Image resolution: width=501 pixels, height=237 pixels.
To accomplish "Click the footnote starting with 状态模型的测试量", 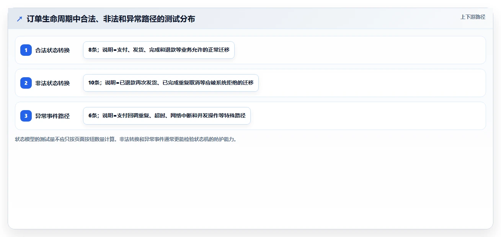I will tap(126, 139).
